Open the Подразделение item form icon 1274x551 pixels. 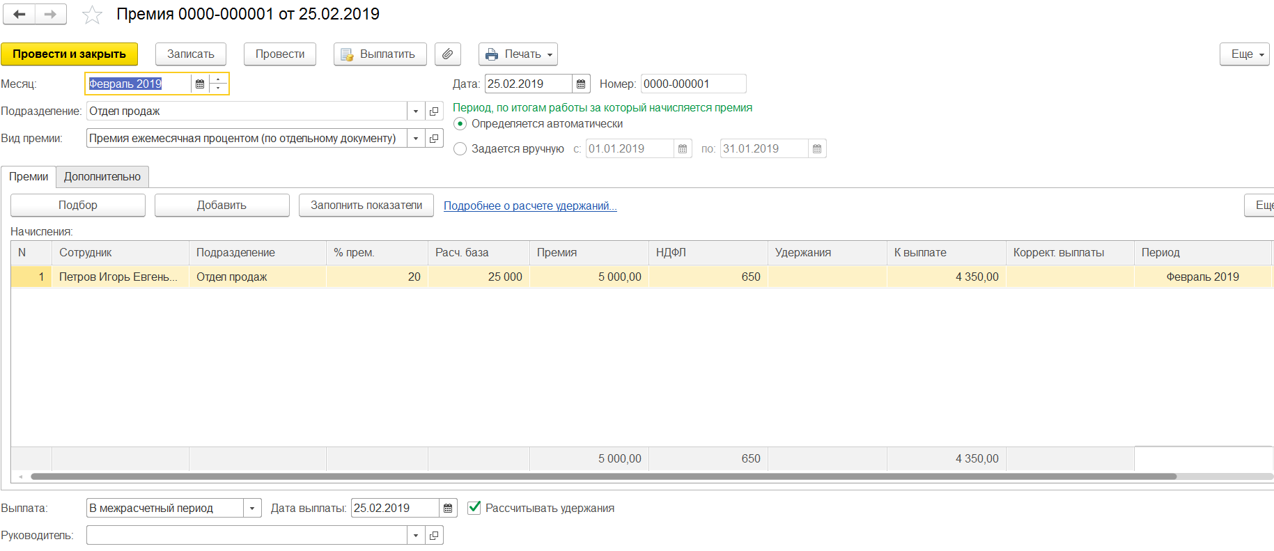(x=434, y=111)
